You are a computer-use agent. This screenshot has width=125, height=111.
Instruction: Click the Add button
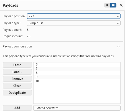[17, 108]
